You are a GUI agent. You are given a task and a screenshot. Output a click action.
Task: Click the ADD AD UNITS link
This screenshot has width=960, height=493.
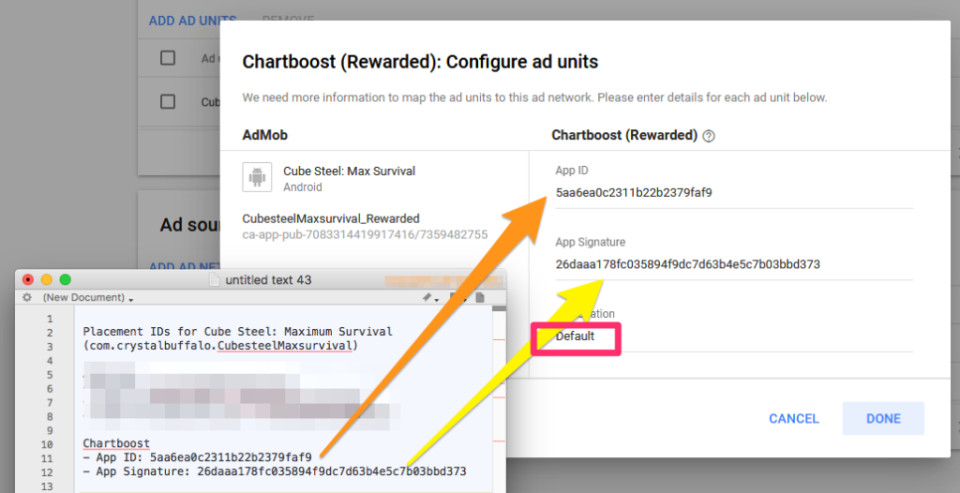point(193,21)
